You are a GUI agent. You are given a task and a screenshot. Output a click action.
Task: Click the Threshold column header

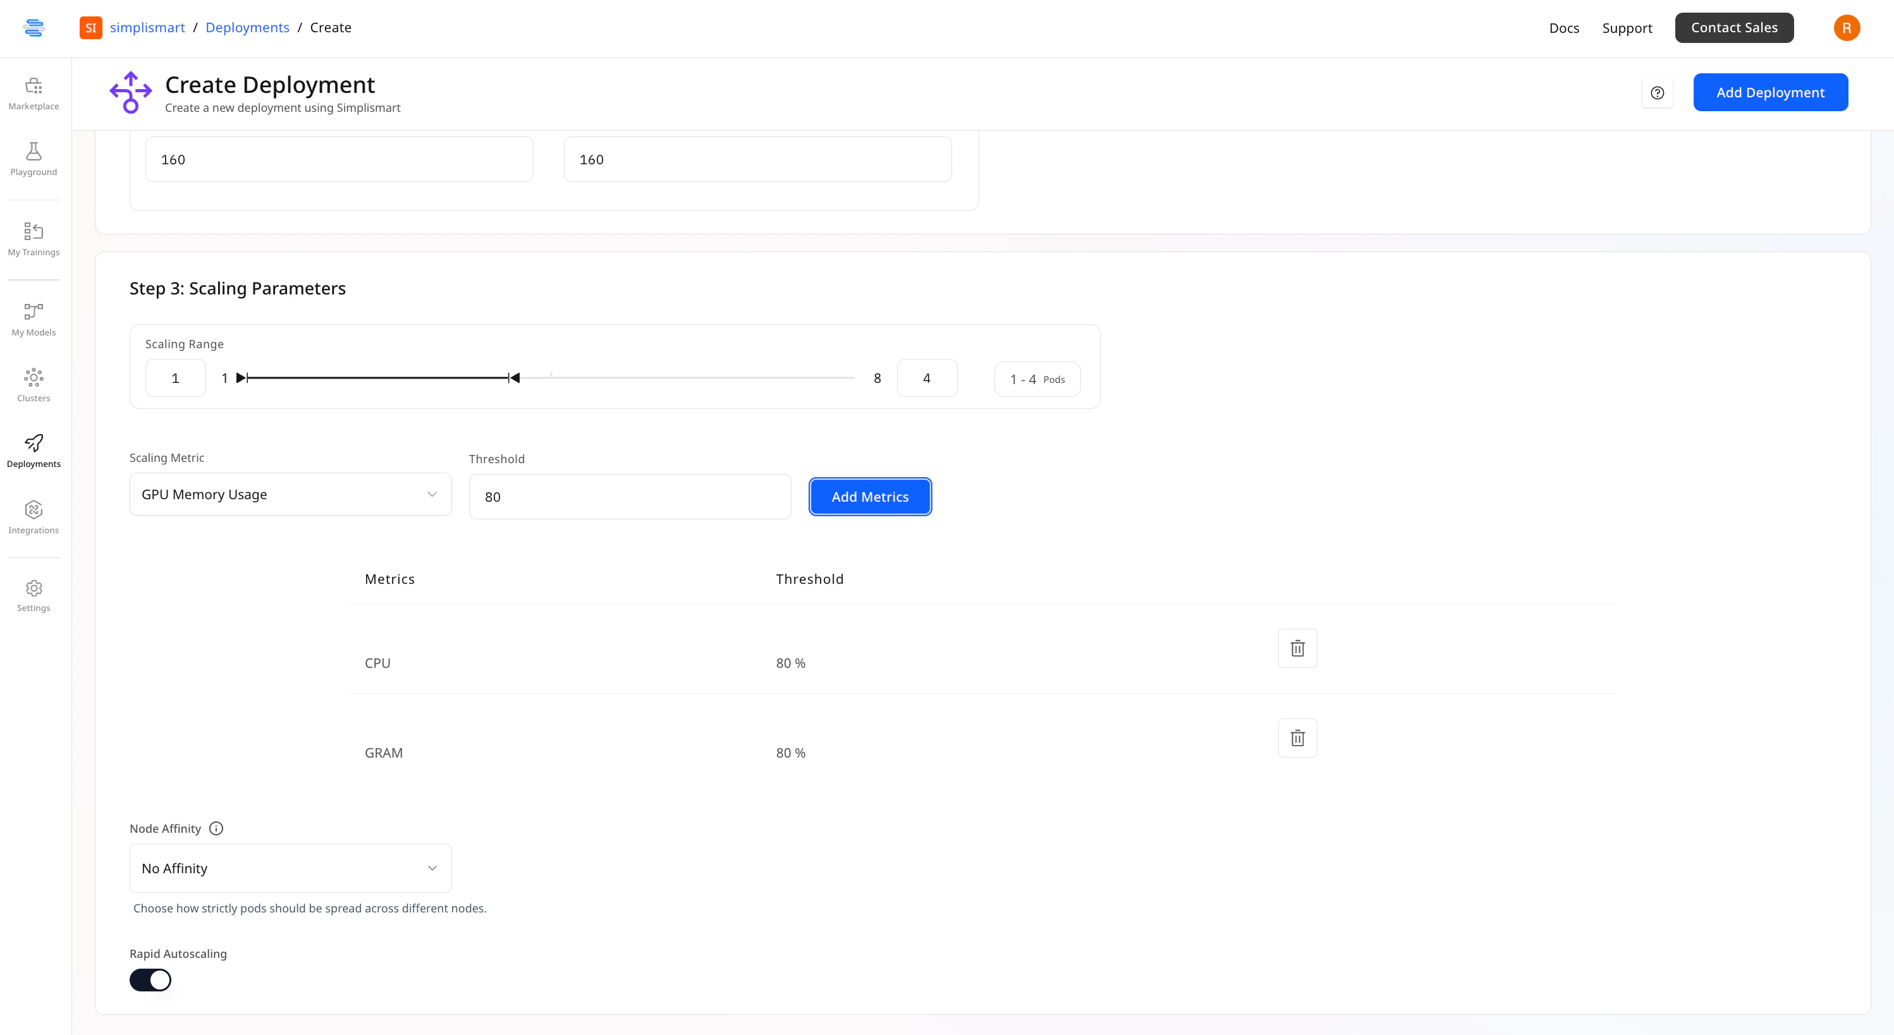point(810,579)
